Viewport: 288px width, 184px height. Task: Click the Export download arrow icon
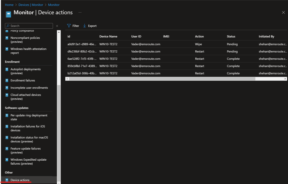tap(84, 26)
